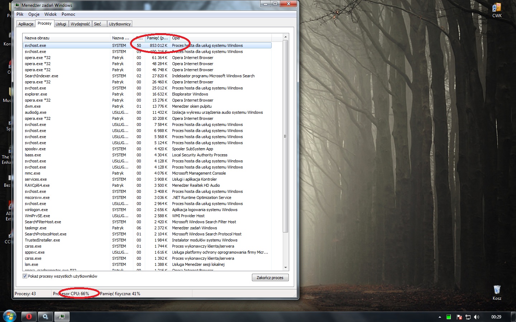Image resolution: width=516 pixels, height=322 pixels.
Task: Select the winlogon.exe process row
Action: (147, 210)
